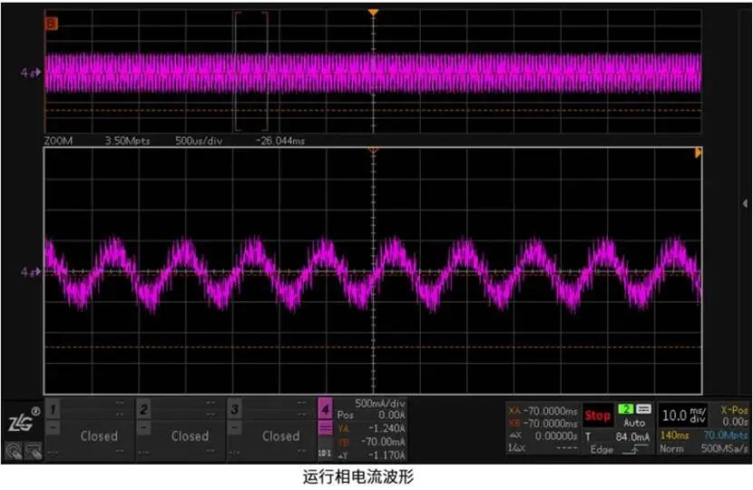The height and width of the screenshot is (490, 753).
Task: Click the orange zoom bracket region in overview
Action: point(251,71)
